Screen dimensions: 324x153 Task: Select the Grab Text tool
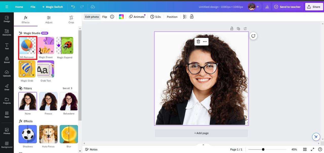(x=46, y=71)
